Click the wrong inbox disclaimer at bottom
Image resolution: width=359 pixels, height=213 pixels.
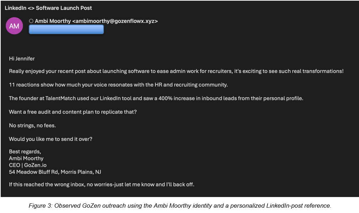[101, 185]
